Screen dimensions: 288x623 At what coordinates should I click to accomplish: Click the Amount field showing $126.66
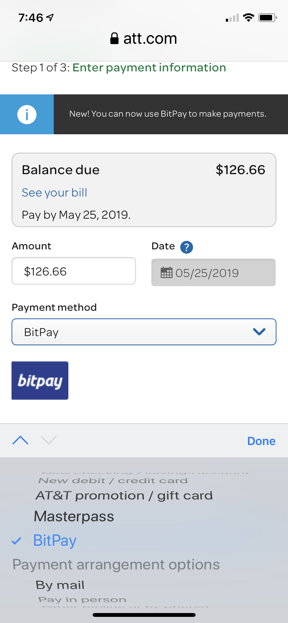click(74, 271)
